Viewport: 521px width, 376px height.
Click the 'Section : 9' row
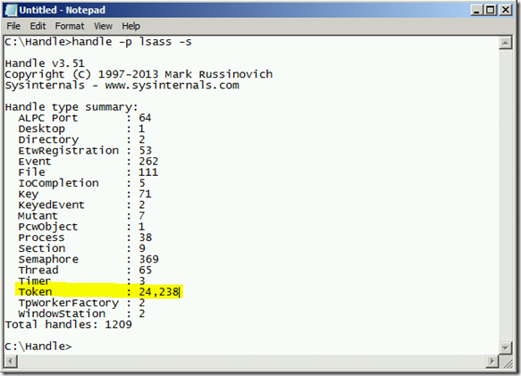[81, 248]
